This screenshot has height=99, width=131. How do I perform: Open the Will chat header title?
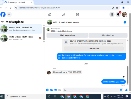point(66,23)
